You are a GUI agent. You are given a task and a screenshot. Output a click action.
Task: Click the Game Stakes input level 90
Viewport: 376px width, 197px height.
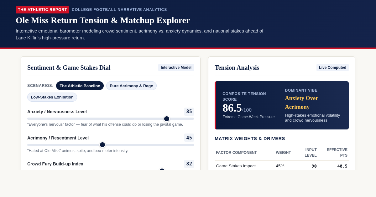tap(314, 166)
